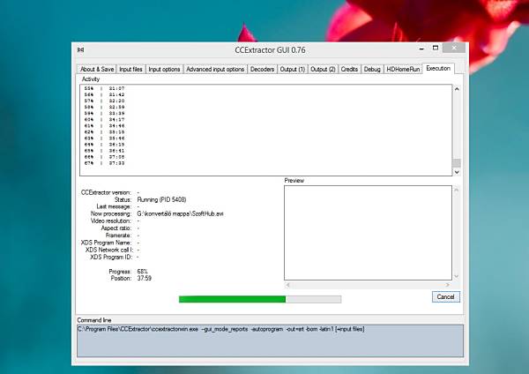Go to the Decoders tab
Viewport: 529px width, 374px height.
tap(262, 69)
